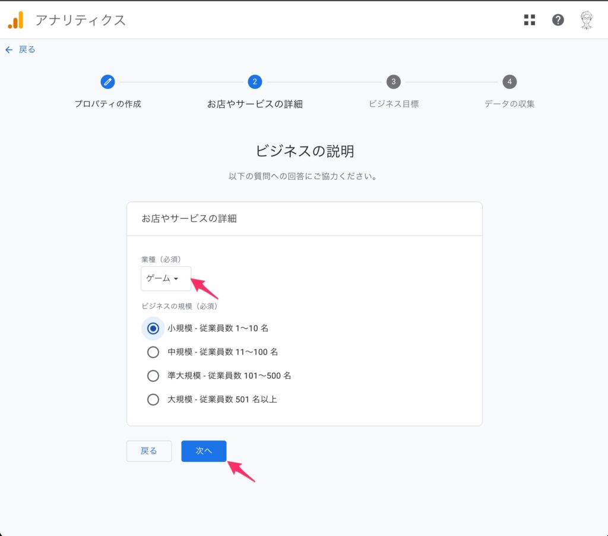Click the back arrow icon at top left

pyautogui.click(x=9, y=50)
